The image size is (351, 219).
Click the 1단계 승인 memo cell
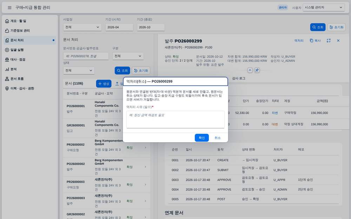[305, 180]
